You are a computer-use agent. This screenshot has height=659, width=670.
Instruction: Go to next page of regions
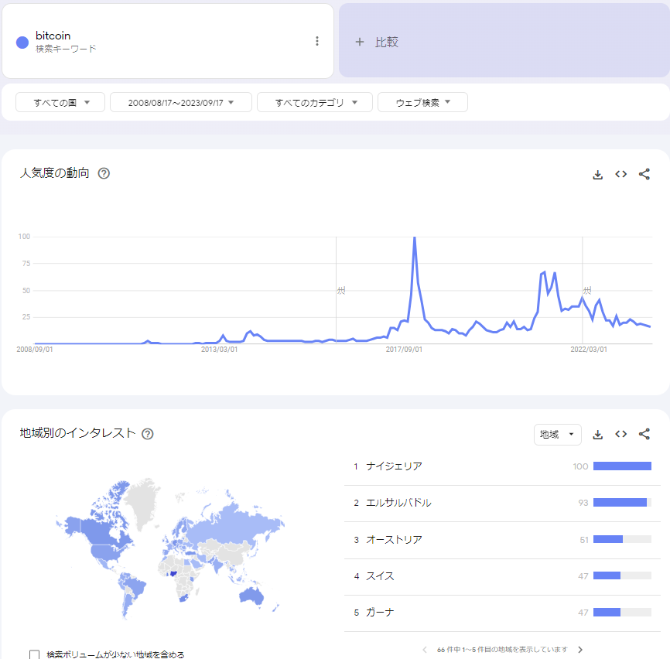click(580, 650)
